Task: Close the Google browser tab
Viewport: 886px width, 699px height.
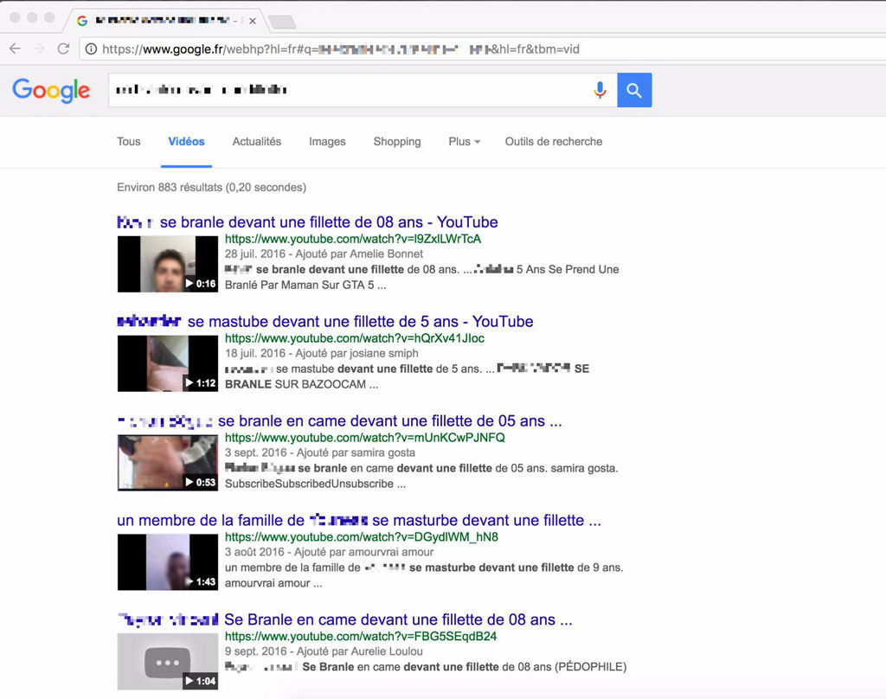Action: (253, 21)
